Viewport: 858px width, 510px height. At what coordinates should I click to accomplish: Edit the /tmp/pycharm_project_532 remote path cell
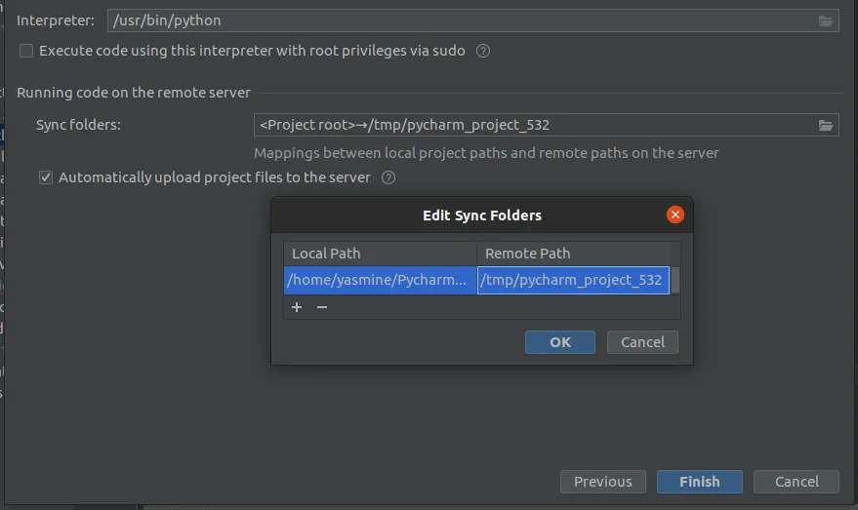click(x=573, y=280)
